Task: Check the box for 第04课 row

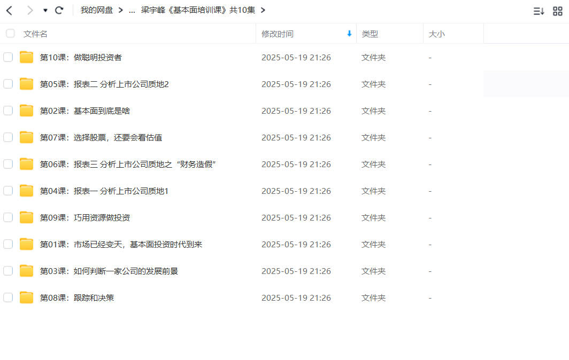Action: pos(8,191)
